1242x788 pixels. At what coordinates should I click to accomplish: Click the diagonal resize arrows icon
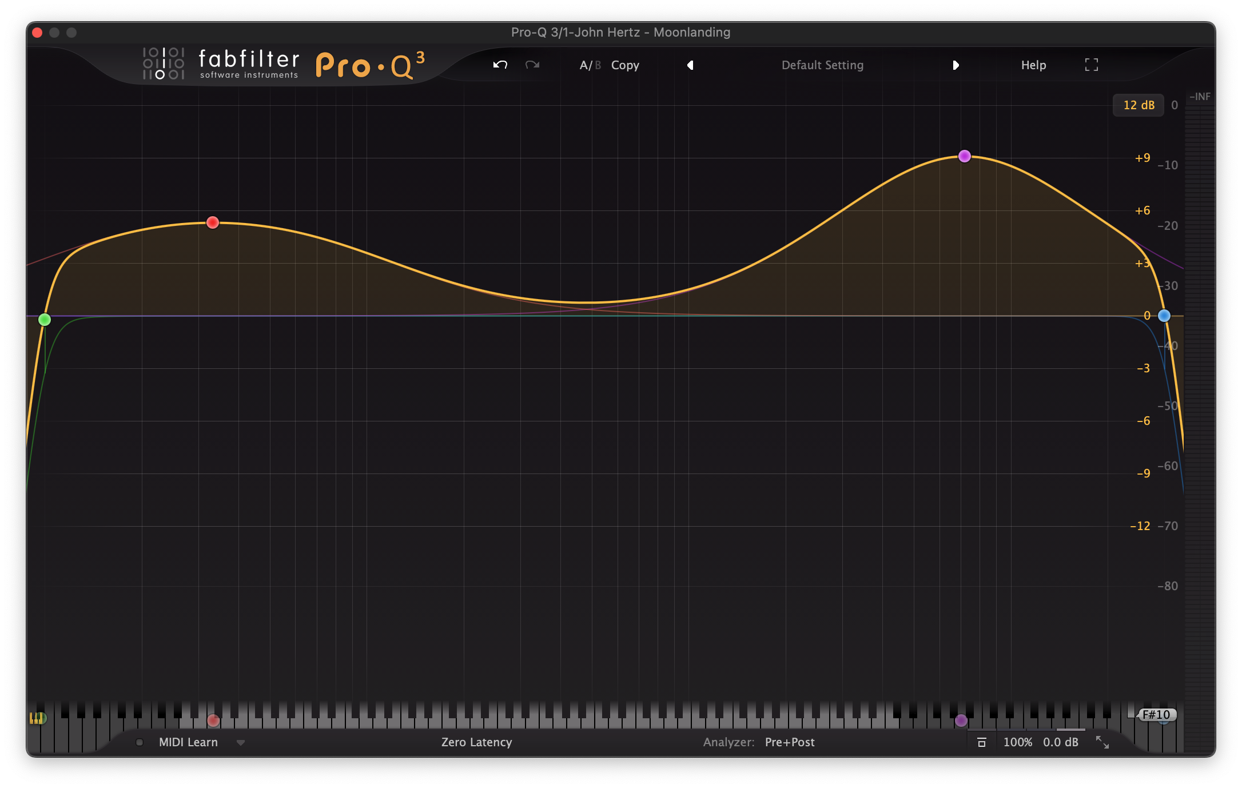point(1102,742)
